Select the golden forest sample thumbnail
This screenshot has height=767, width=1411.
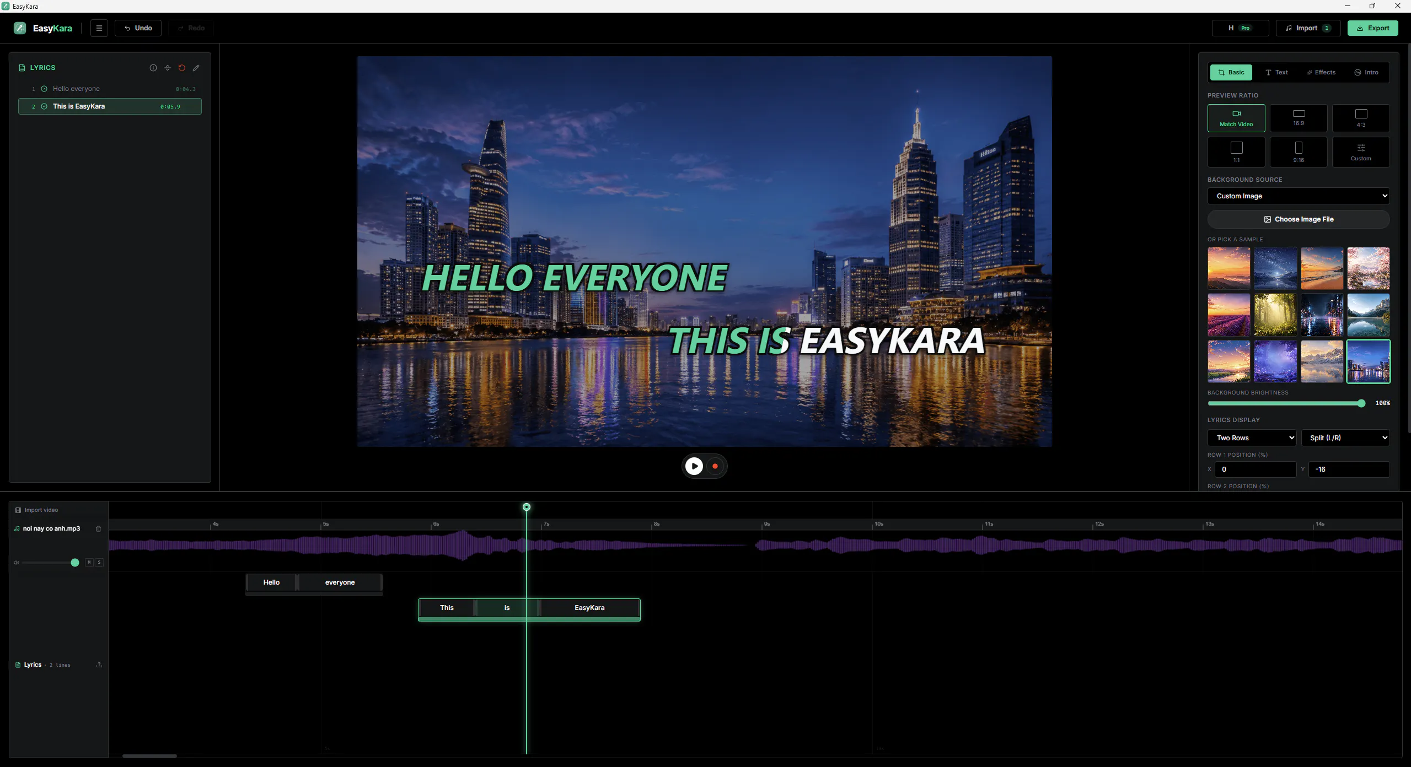(1275, 315)
